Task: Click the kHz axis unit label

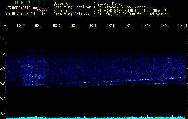Action: coord(3,24)
